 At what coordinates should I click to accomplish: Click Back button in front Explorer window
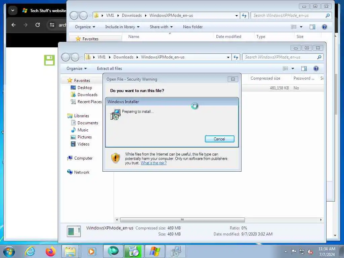pos(66,57)
